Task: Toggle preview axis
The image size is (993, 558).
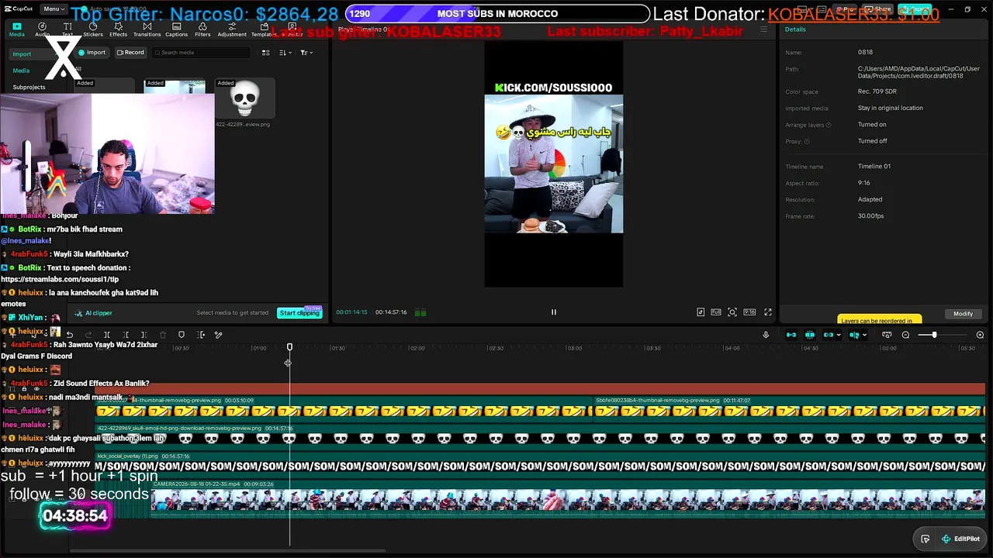Action: pyautogui.click(x=854, y=335)
